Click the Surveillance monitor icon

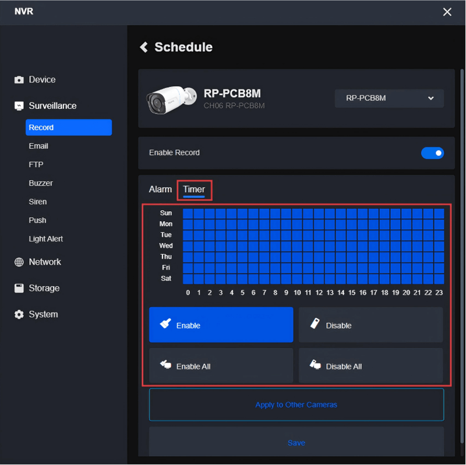(19, 106)
